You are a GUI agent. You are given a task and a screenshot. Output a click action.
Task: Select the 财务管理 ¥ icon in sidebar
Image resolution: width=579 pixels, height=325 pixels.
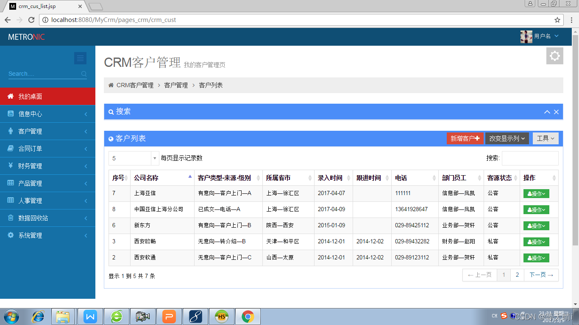(10, 165)
